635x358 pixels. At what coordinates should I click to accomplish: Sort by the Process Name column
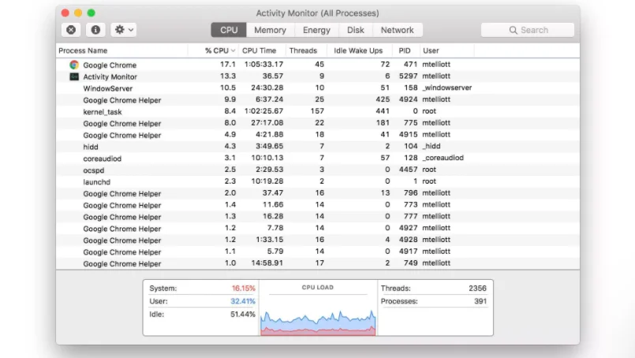click(118, 50)
